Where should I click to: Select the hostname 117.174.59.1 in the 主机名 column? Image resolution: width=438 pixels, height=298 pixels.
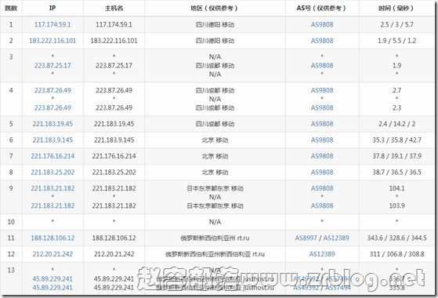pos(114,24)
